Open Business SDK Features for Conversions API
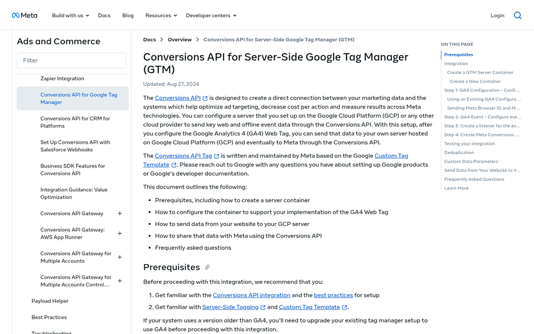 click(x=72, y=170)
